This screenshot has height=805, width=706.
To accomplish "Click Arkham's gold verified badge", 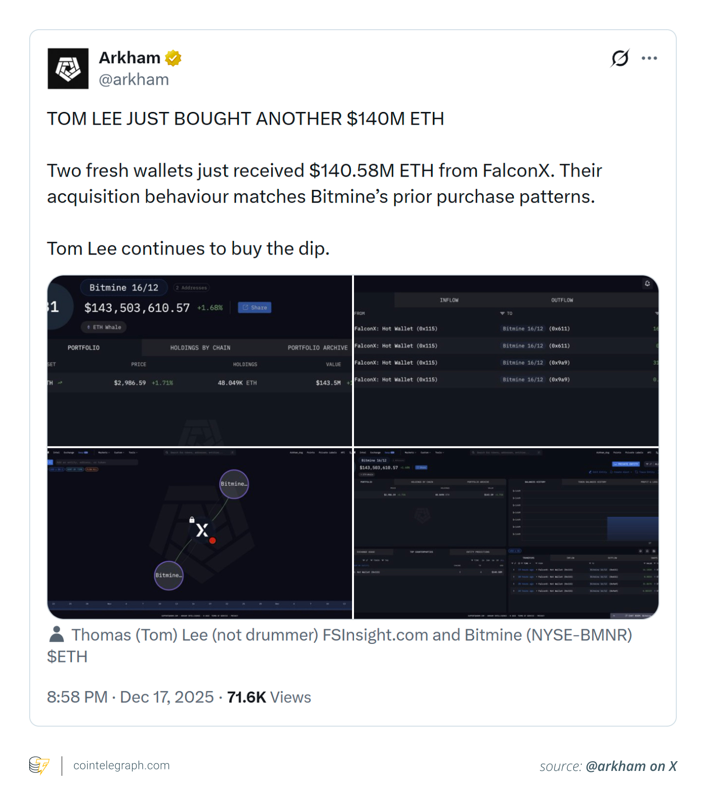I will (x=174, y=58).
